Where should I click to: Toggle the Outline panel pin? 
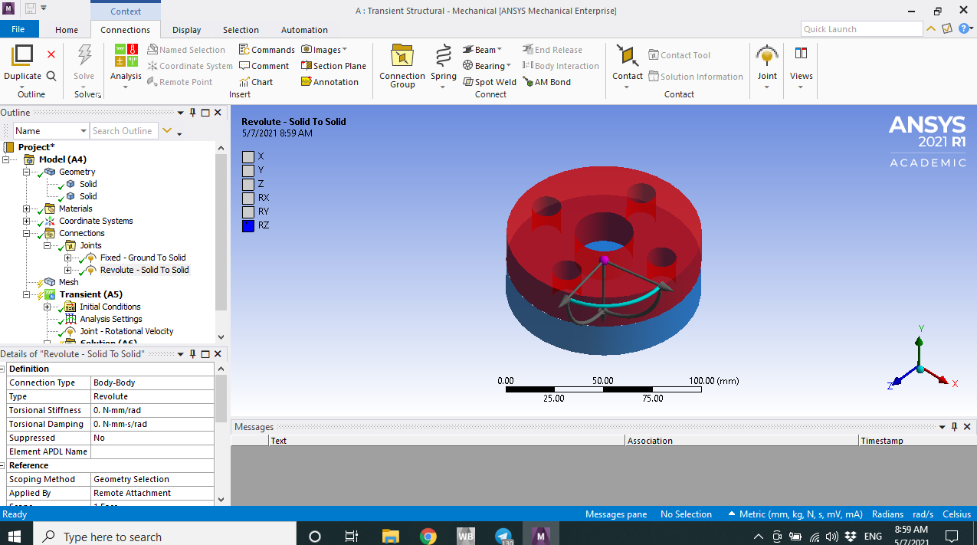(x=192, y=113)
